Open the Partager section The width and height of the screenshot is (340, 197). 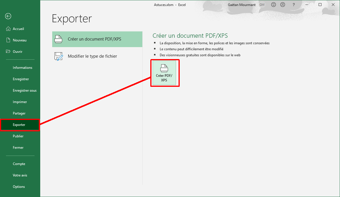tap(19, 113)
